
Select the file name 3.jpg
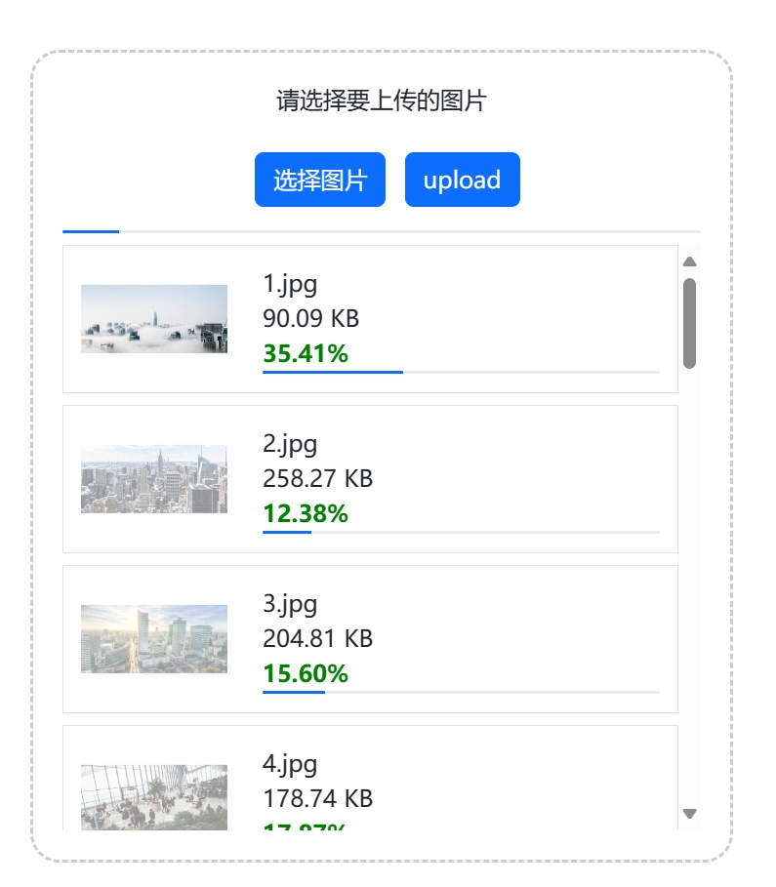pyautogui.click(x=290, y=605)
